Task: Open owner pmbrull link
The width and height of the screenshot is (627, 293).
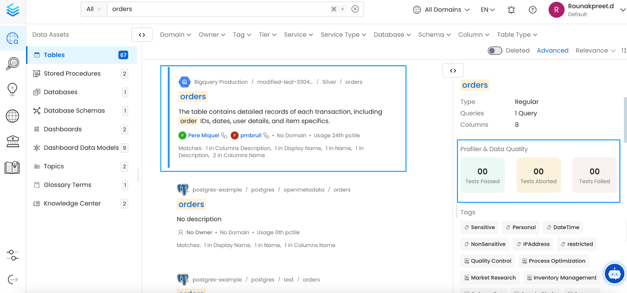Action: pos(251,136)
